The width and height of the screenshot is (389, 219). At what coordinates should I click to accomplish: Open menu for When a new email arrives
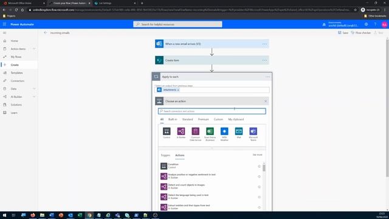[x=264, y=44]
